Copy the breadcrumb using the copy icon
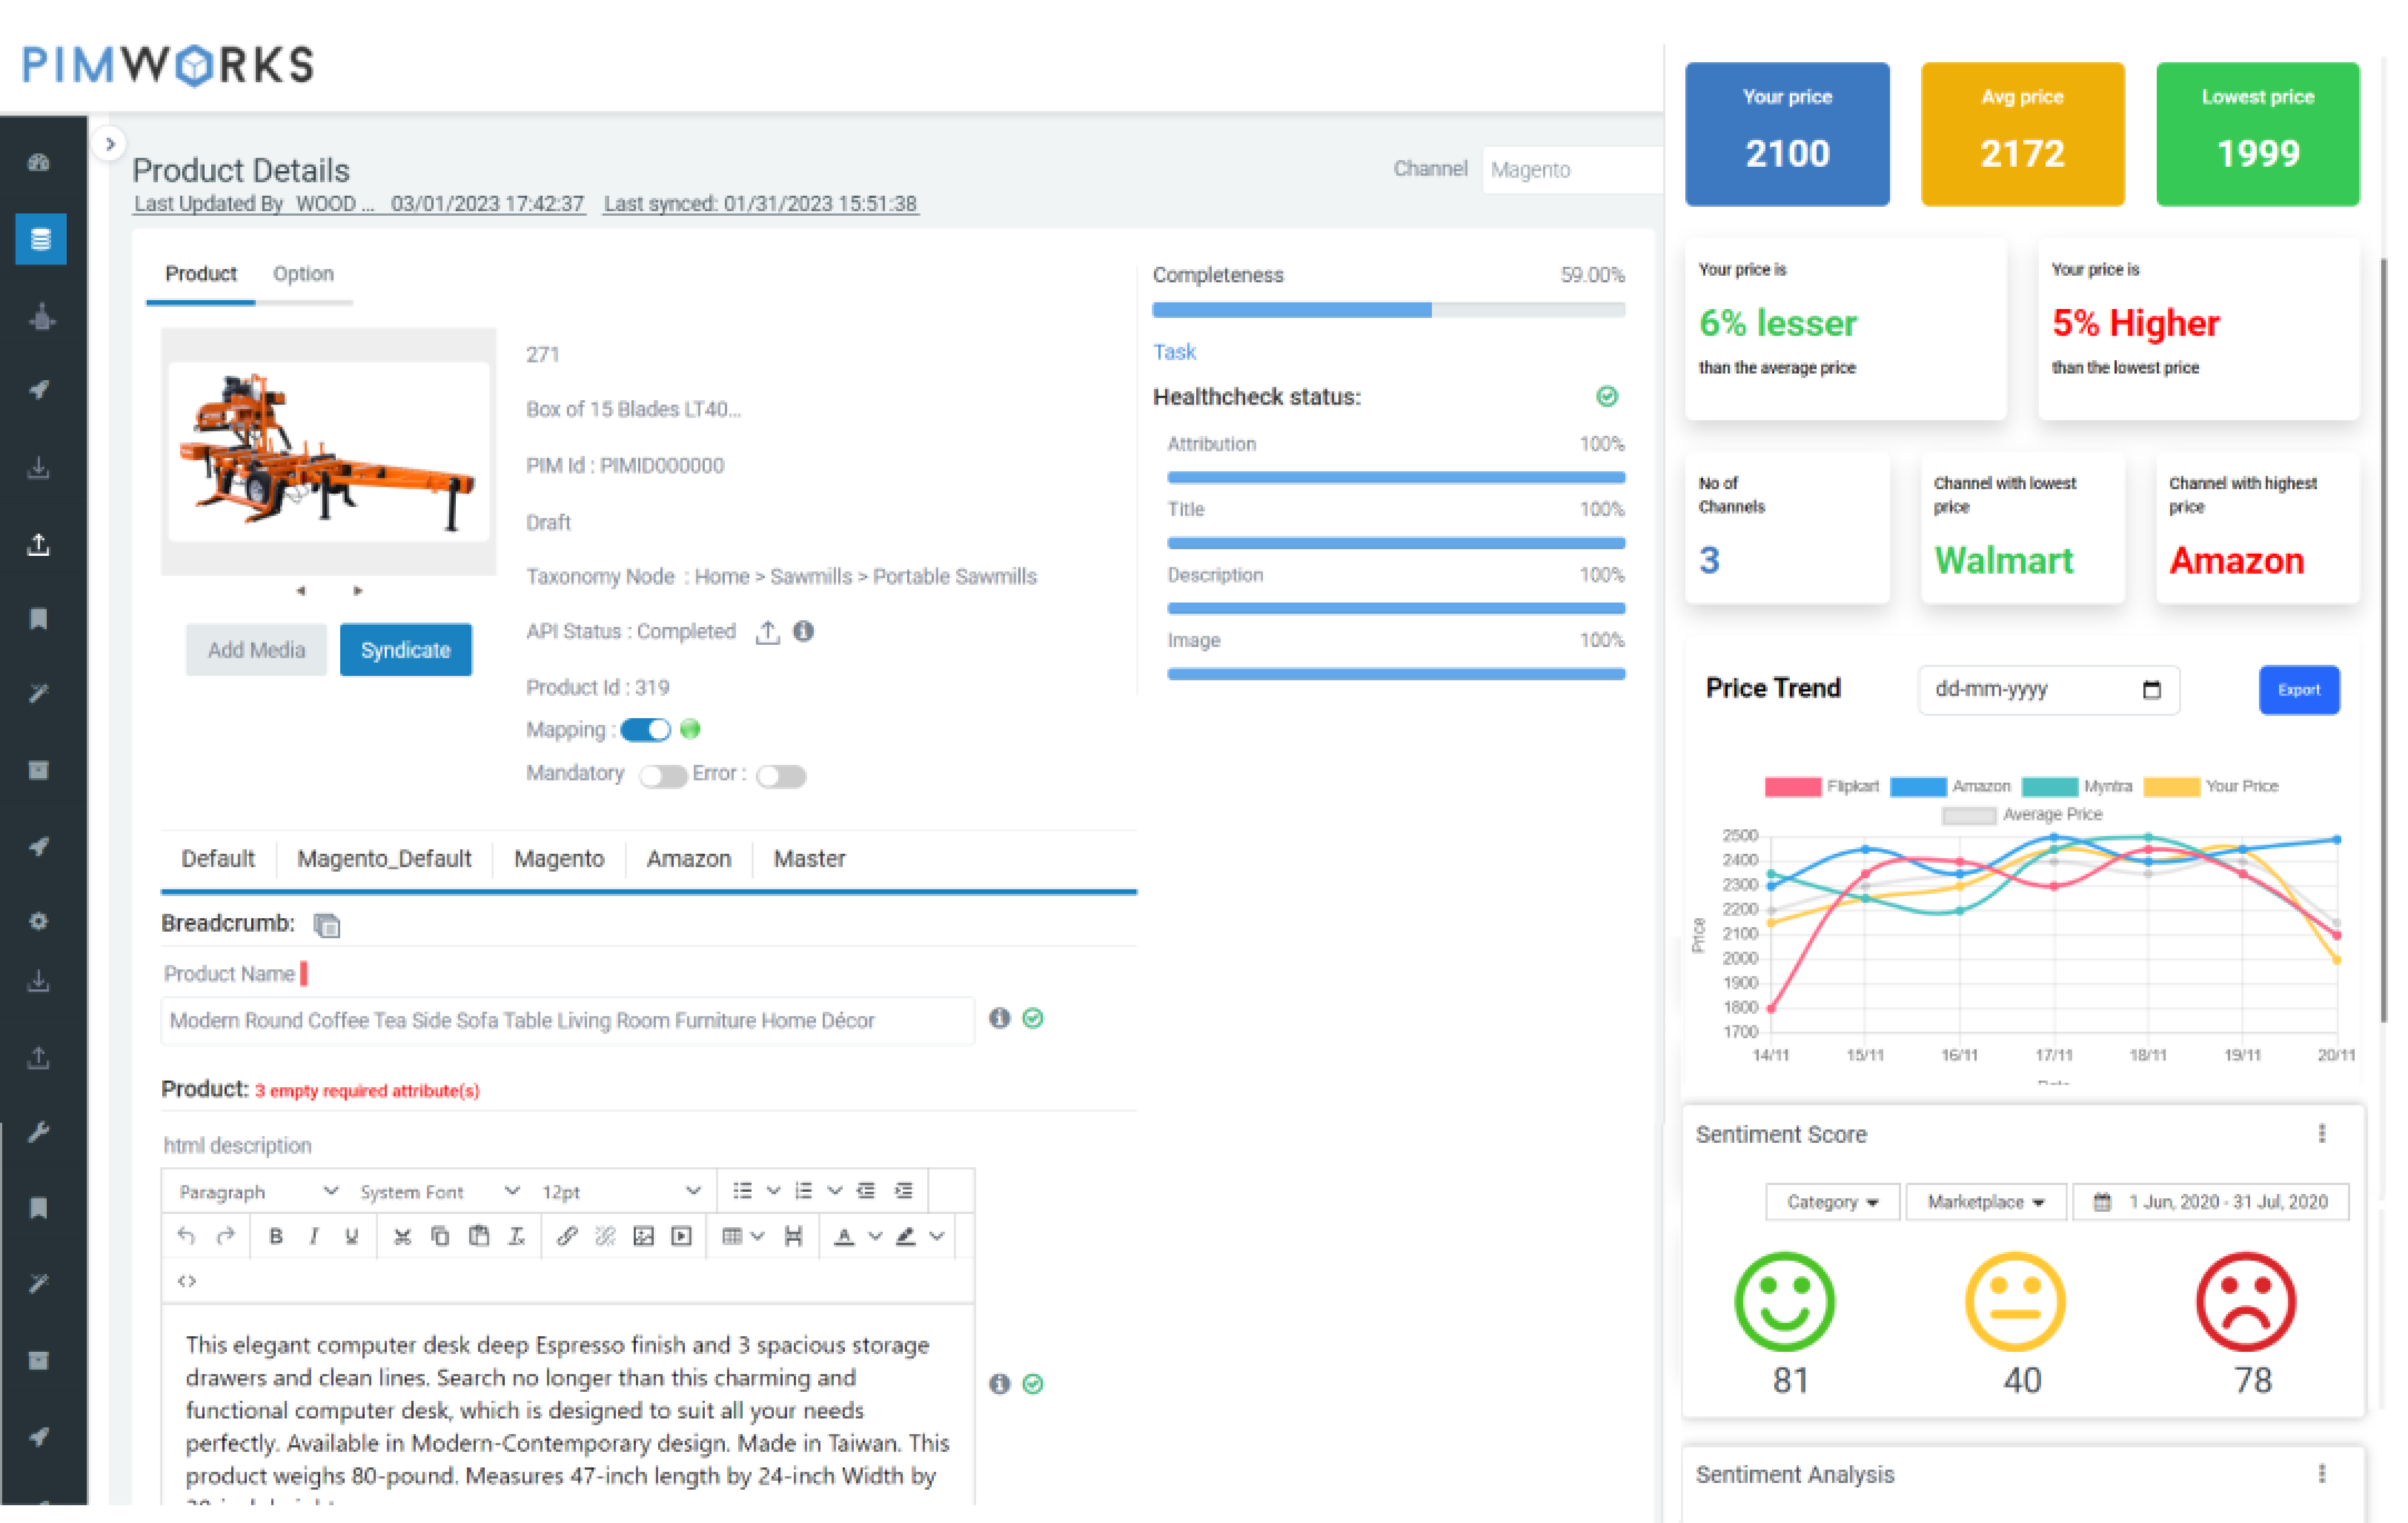Viewport: 2408px width, 1523px height. coord(326,925)
